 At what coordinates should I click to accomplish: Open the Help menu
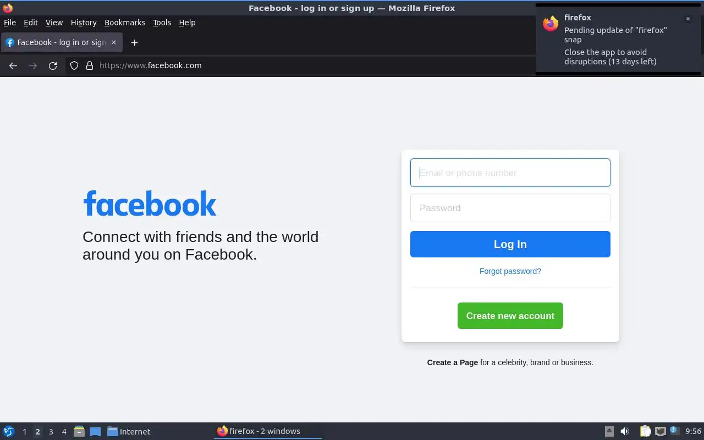pyautogui.click(x=187, y=23)
